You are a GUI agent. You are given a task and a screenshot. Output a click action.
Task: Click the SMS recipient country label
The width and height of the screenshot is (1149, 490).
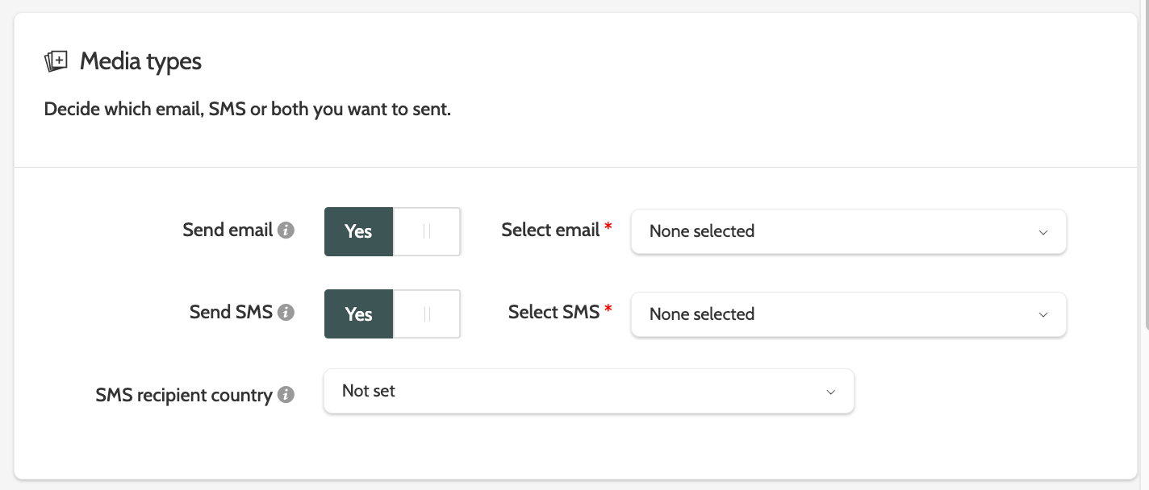point(183,396)
